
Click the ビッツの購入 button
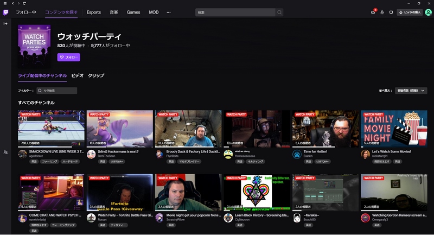pyautogui.click(x=410, y=12)
